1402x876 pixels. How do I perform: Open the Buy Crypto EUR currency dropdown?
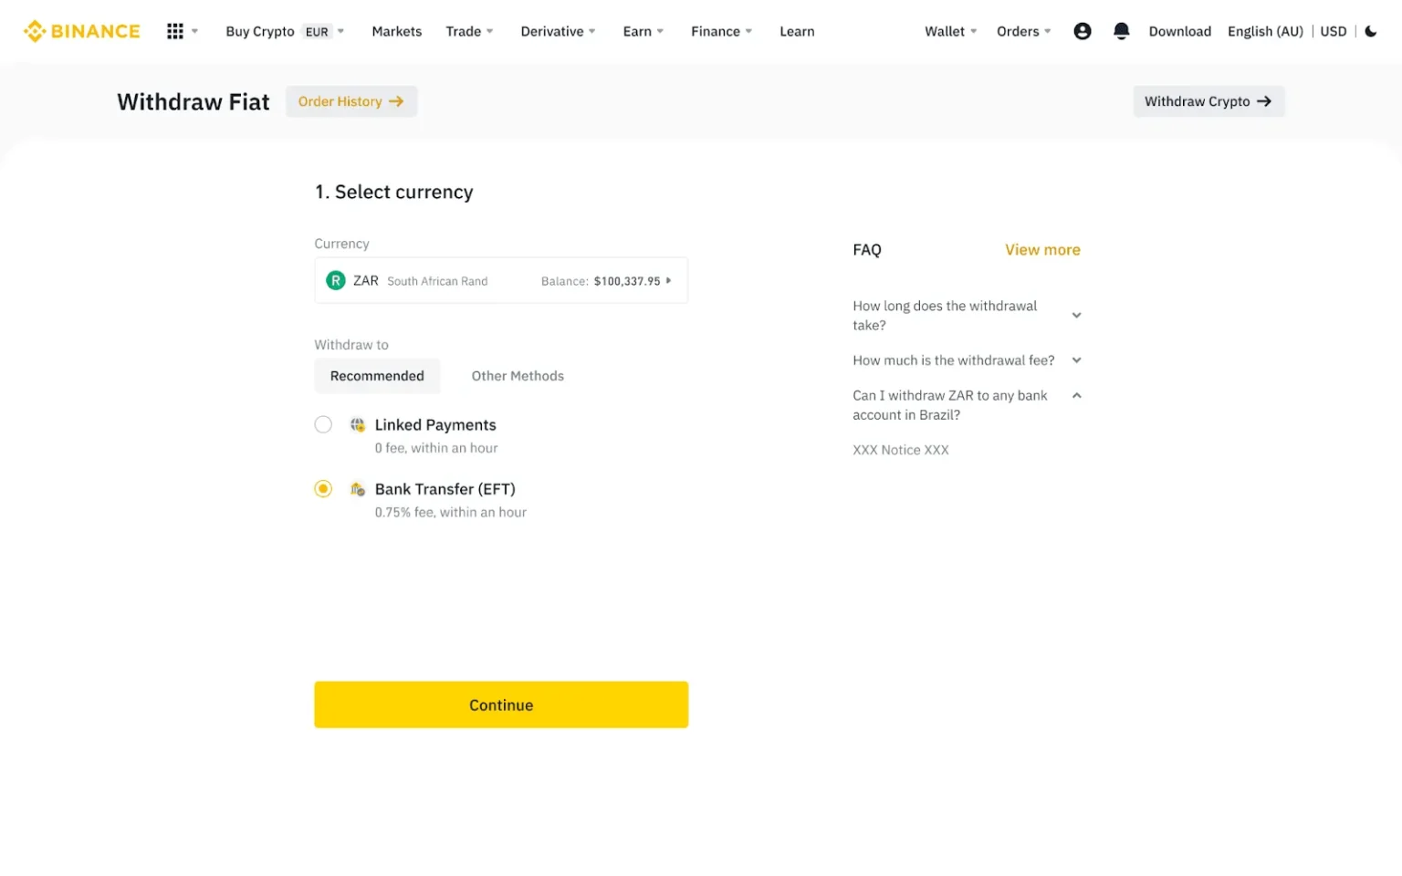[321, 30]
